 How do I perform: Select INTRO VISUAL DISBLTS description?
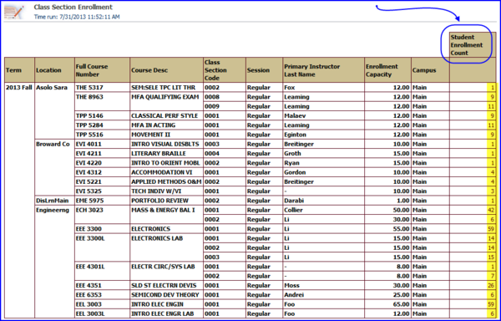pos(164,144)
